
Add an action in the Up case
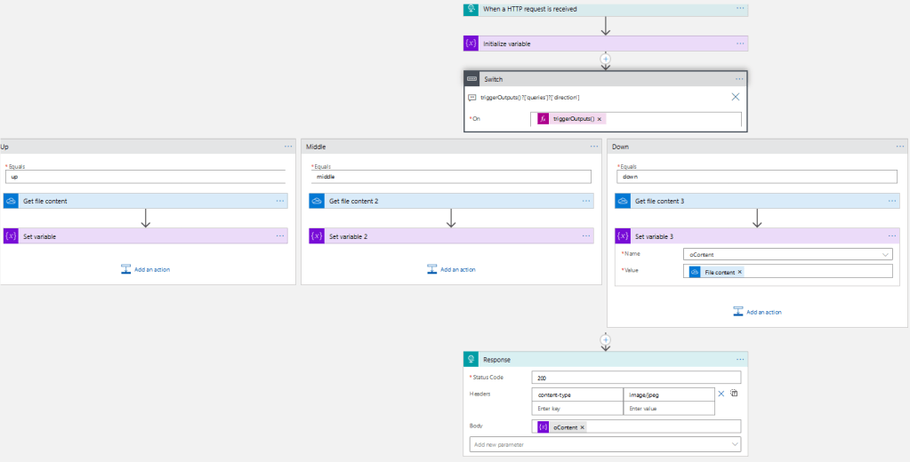coord(146,269)
